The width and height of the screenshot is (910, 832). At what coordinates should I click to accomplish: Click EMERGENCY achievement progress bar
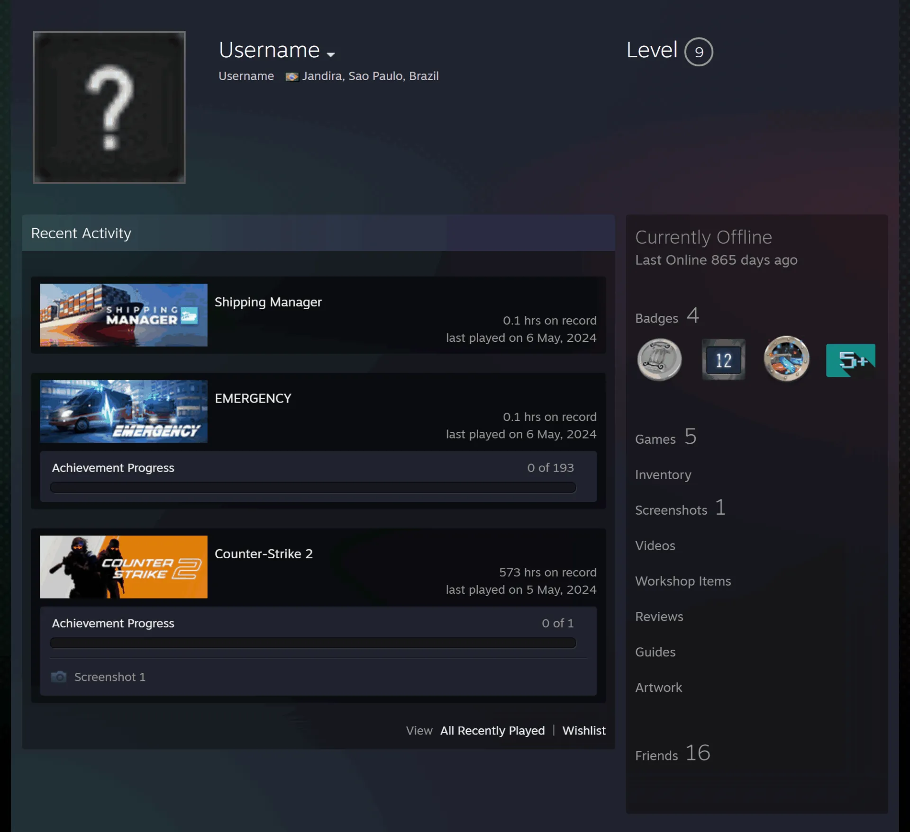click(x=313, y=487)
